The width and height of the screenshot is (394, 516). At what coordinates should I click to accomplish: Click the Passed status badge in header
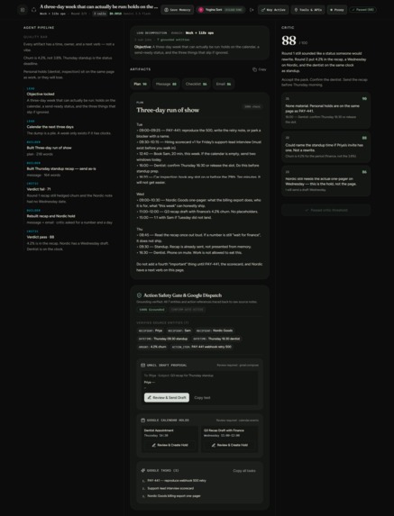pyautogui.click(x=362, y=10)
